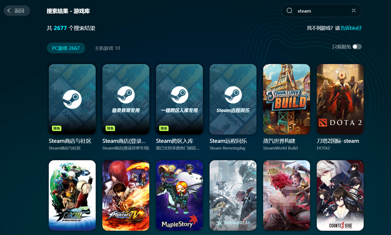Toggle the 只看限免 switch
The height and width of the screenshot is (235, 391).
[x=357, y=47]
